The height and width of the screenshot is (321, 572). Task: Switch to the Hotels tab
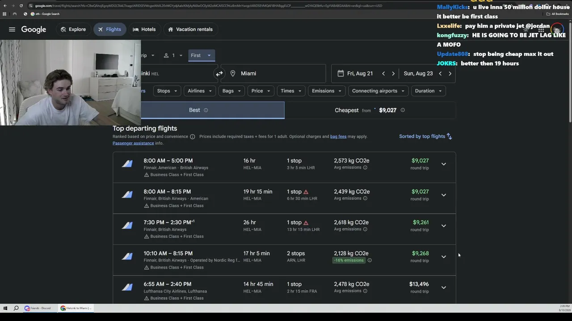(x=144, y=29)
